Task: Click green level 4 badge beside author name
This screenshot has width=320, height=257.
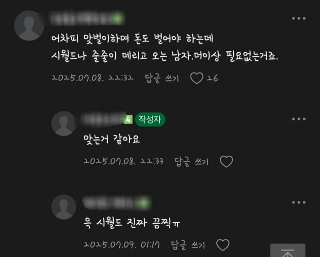Action: [x=128, y=119]
